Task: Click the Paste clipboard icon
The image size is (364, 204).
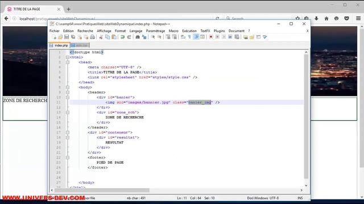Action: click(114, 37)
